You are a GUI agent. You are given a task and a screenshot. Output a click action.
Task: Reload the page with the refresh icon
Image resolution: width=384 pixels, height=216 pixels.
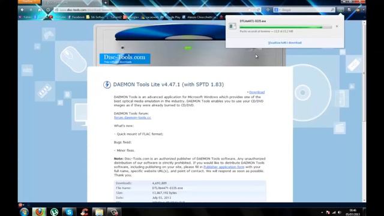(259, 10)
